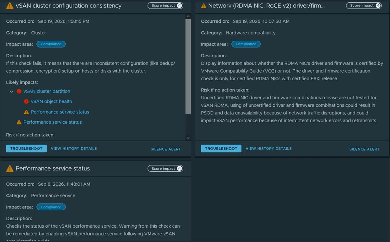
Task: Silence the Network RDMA NIC driver/firmware alert
Action: click(x=364, y=149)
